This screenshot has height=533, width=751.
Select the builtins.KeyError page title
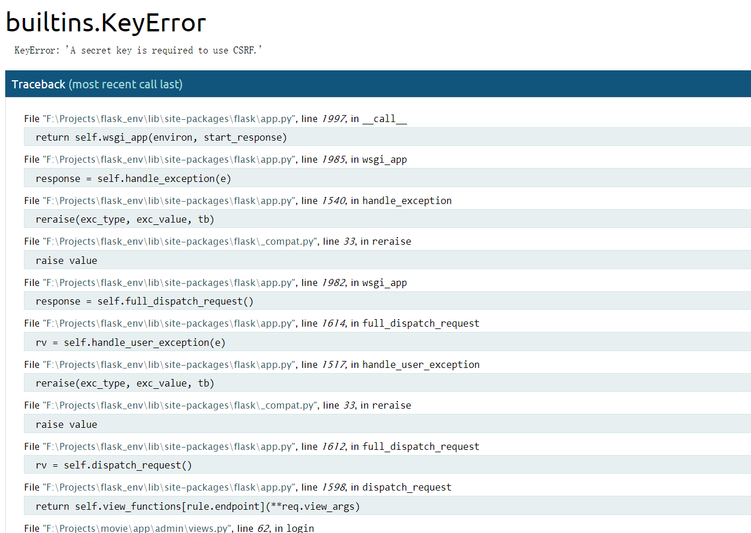(105, 23)
